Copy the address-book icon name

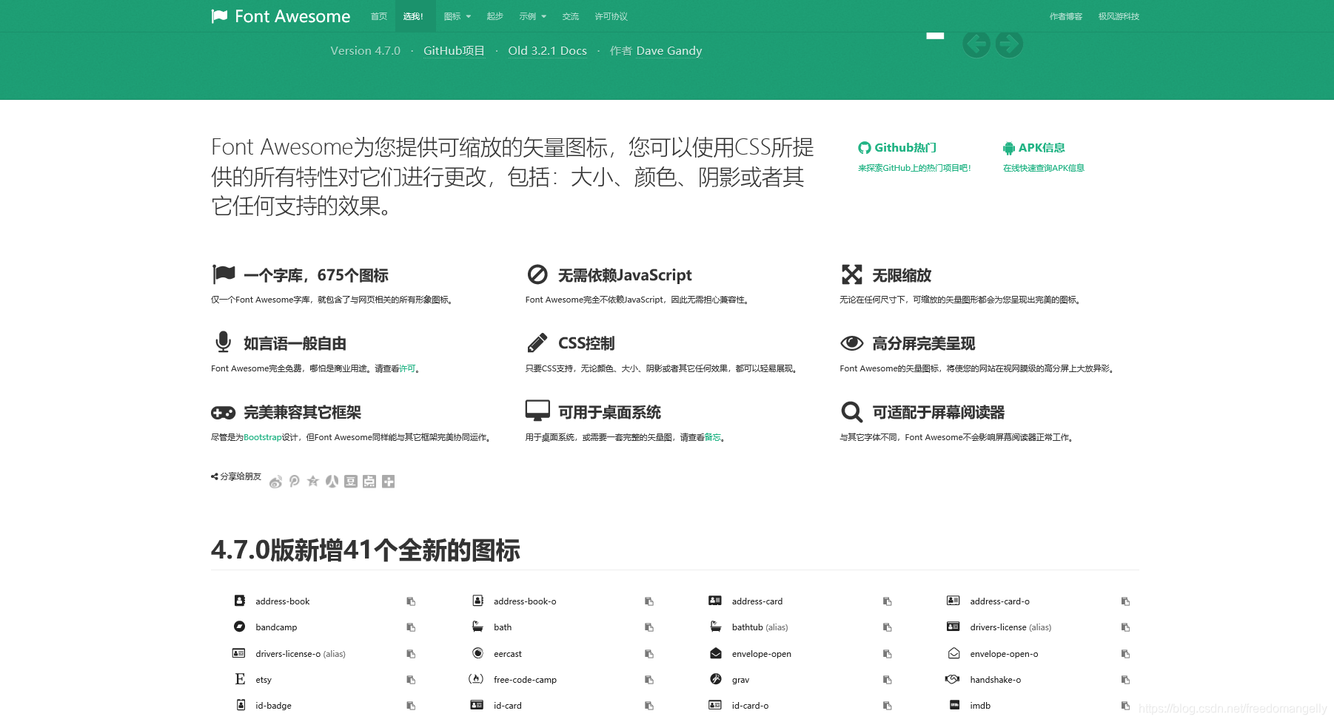click(x=411, y=601)
